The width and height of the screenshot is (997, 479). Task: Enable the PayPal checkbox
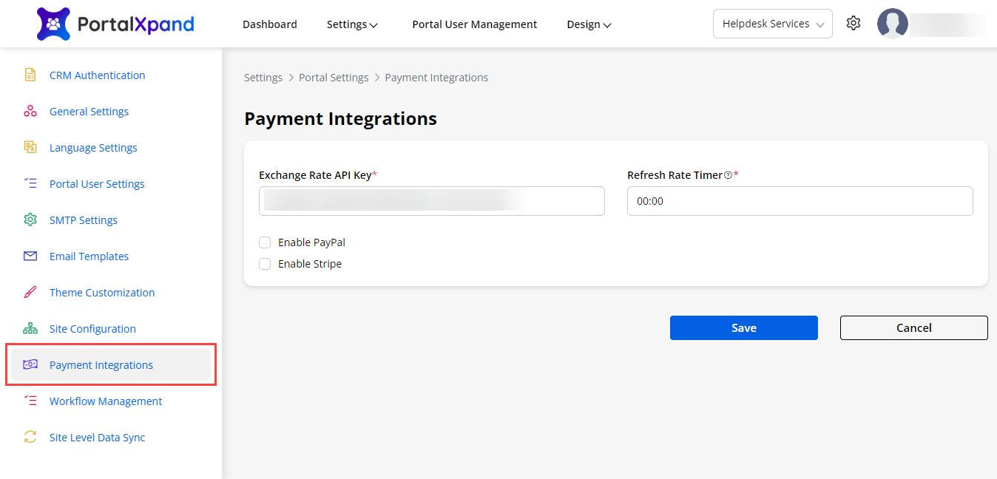point(265,242)
